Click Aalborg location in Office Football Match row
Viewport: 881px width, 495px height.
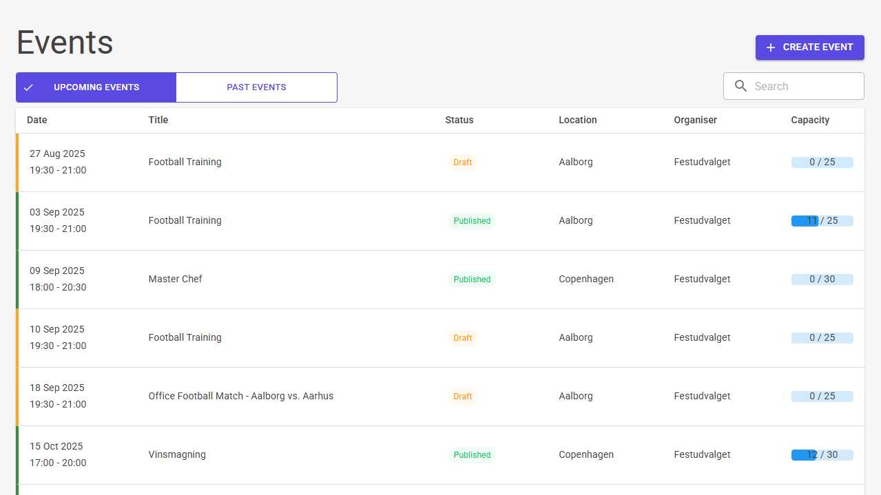576,397
